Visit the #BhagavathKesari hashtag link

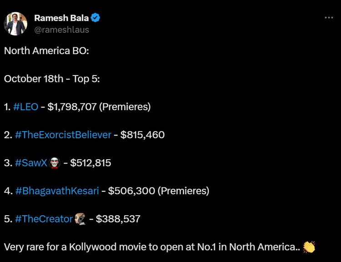(57, 191)
